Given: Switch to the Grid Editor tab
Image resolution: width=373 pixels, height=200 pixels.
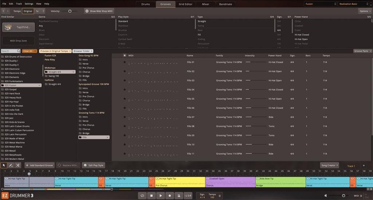Looking at the screenshot, I should coord(185,4).
